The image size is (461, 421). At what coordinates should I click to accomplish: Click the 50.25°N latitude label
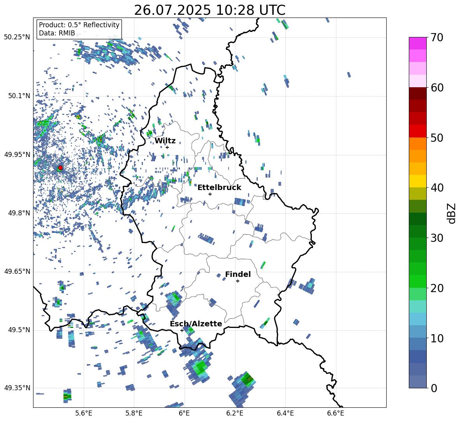coord(17,37)
